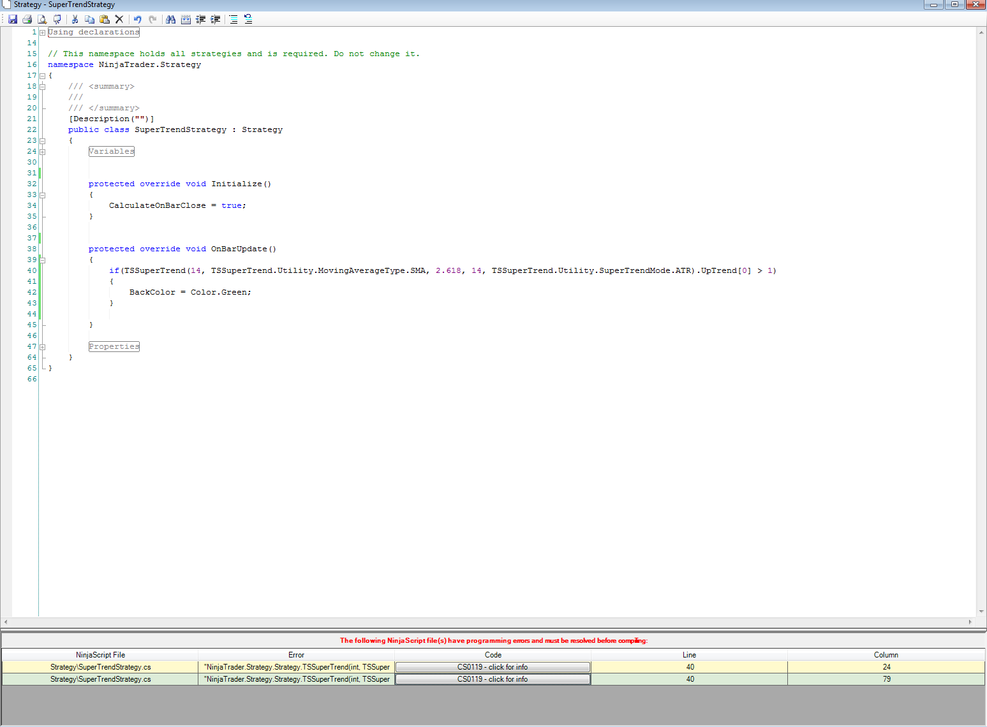The width and height of the screenshot is (987, 727).
Task: Click the Copy icon
Action: pos(89,19)
